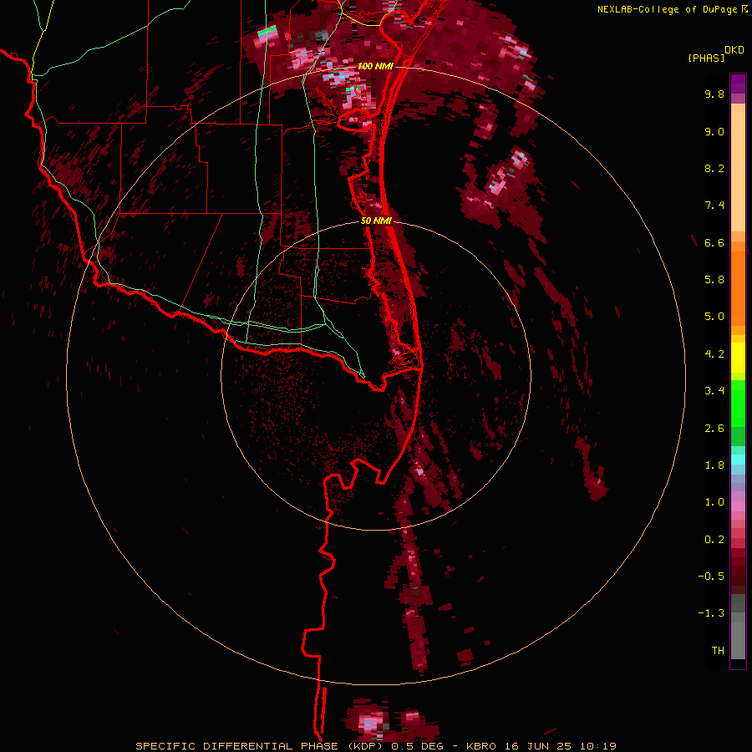Click the 8.2 scale value
The height and width of the screenshot is (752, 752).
(714, 168)
